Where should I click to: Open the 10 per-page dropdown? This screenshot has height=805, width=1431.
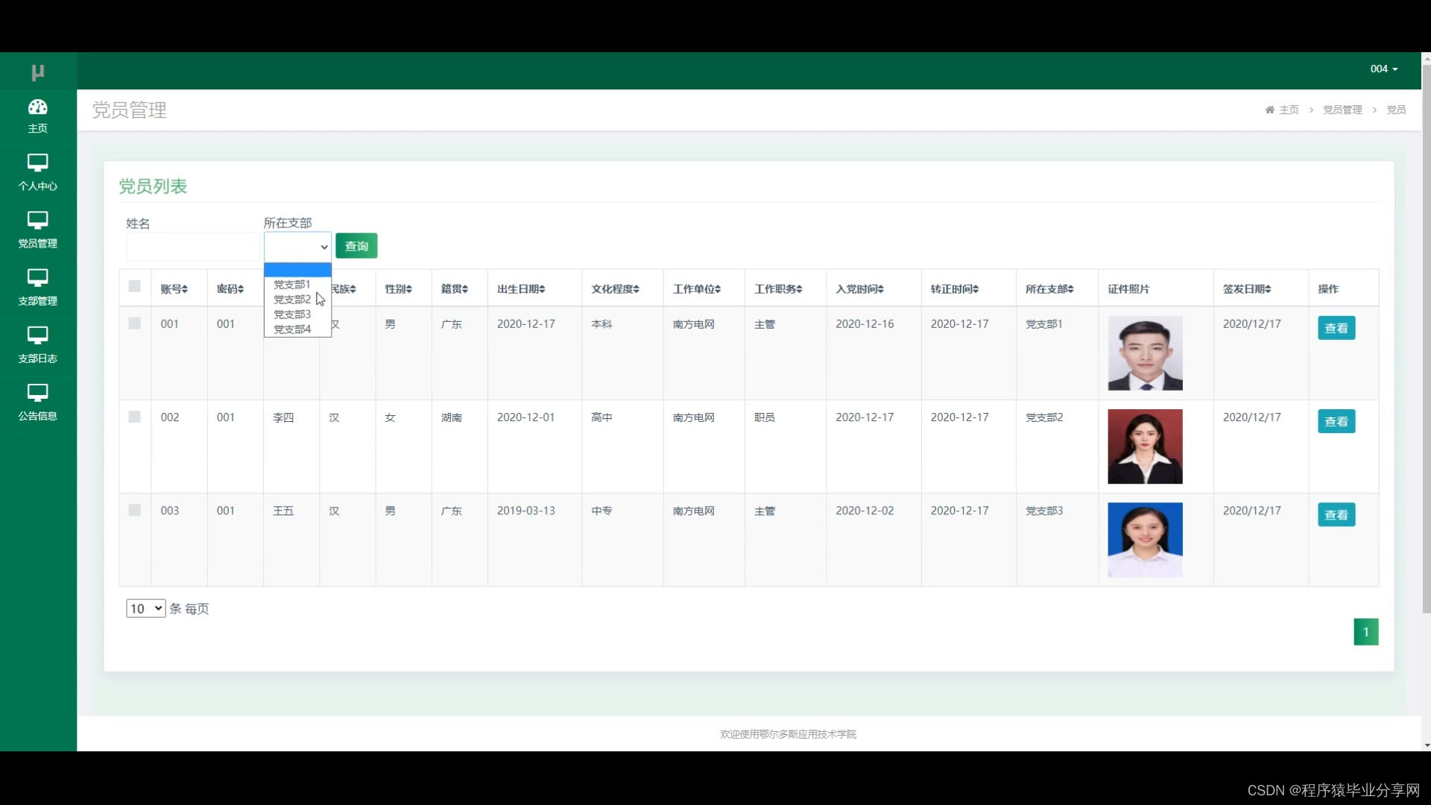[145, 609]
